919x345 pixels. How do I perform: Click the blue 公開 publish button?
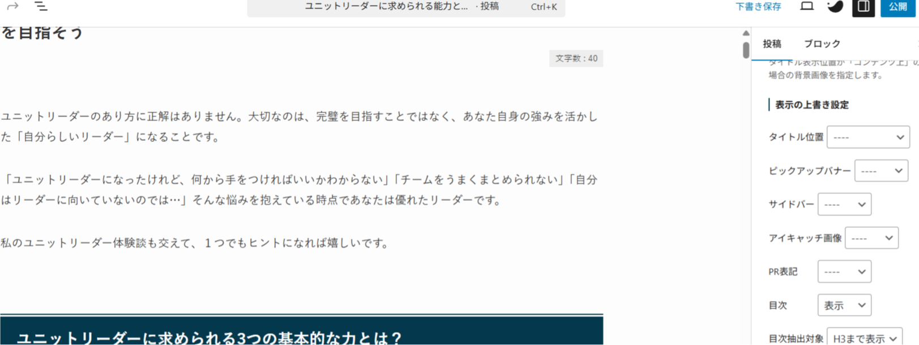tap(897, 7)
